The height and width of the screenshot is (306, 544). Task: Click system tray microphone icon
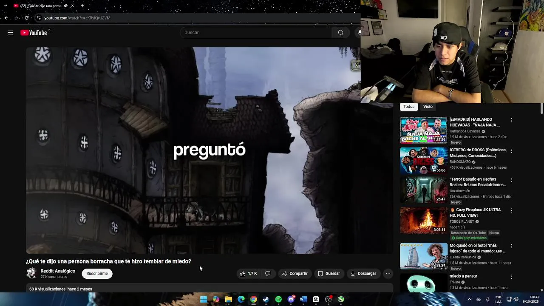tap(487, 299)
